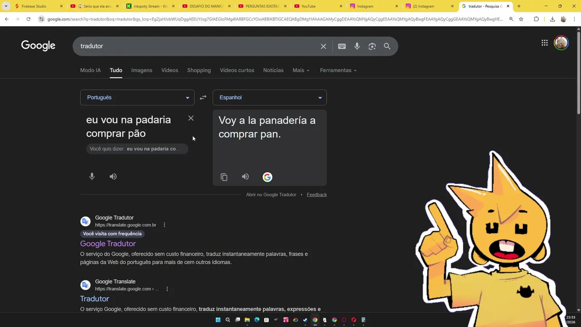The width and height of the screenshot is (581, 327).
Task: Switch to Vídeos curtos results
Action: point(237,70)
